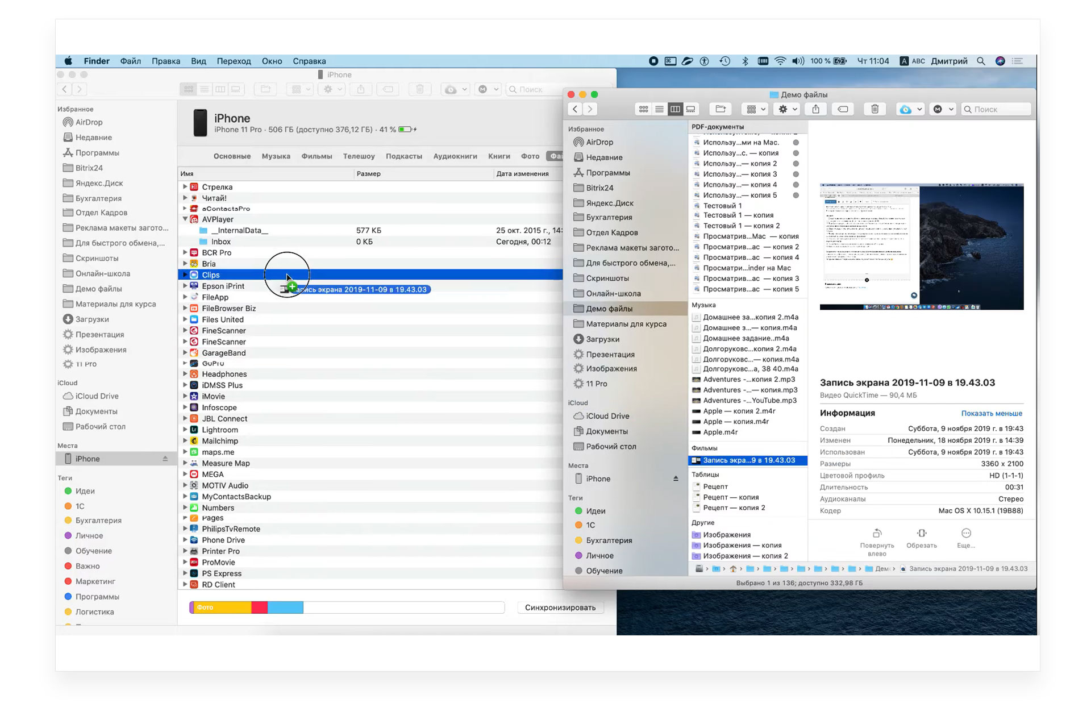Expand the Lightroom entry

[x=185, y=430]
